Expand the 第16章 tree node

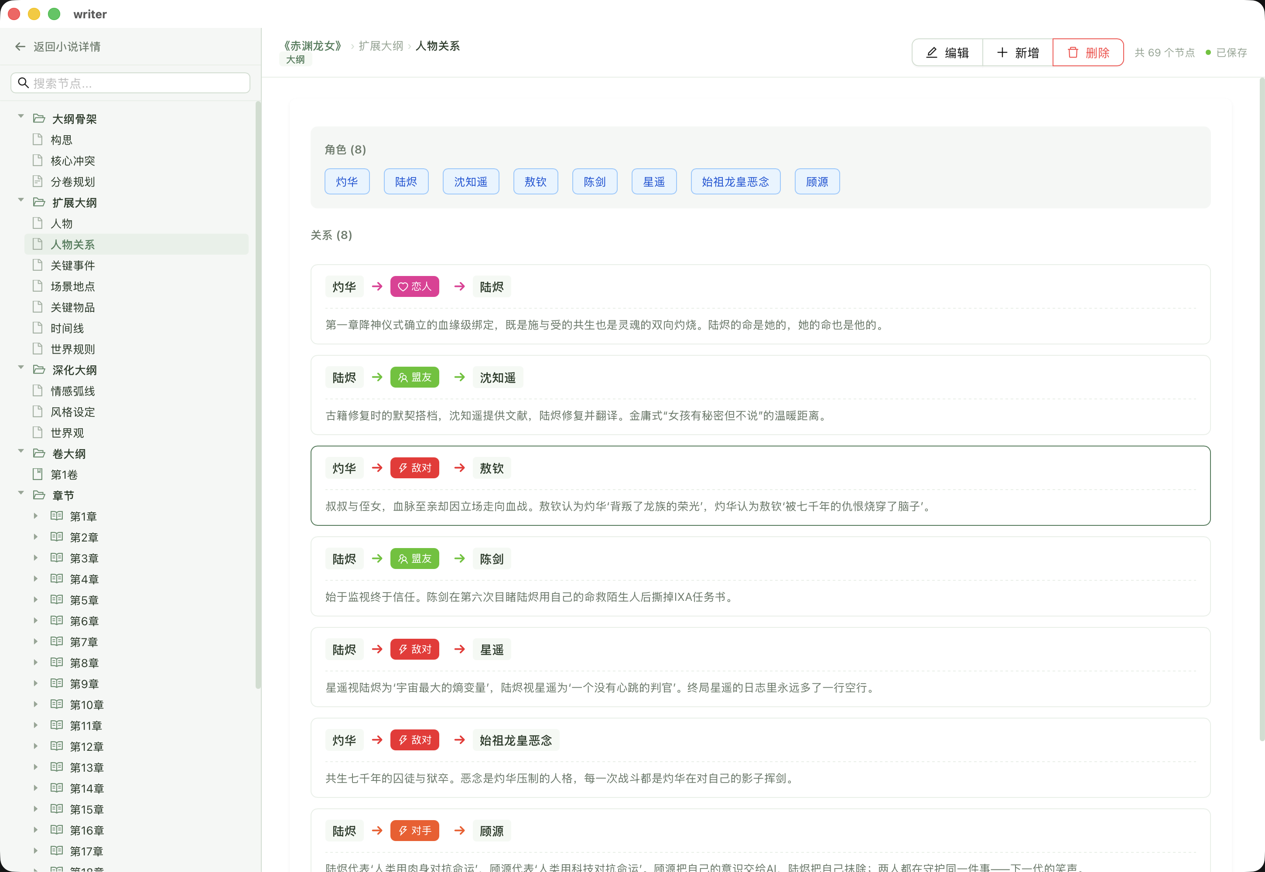pyautogui.click(x=35, y=829)
